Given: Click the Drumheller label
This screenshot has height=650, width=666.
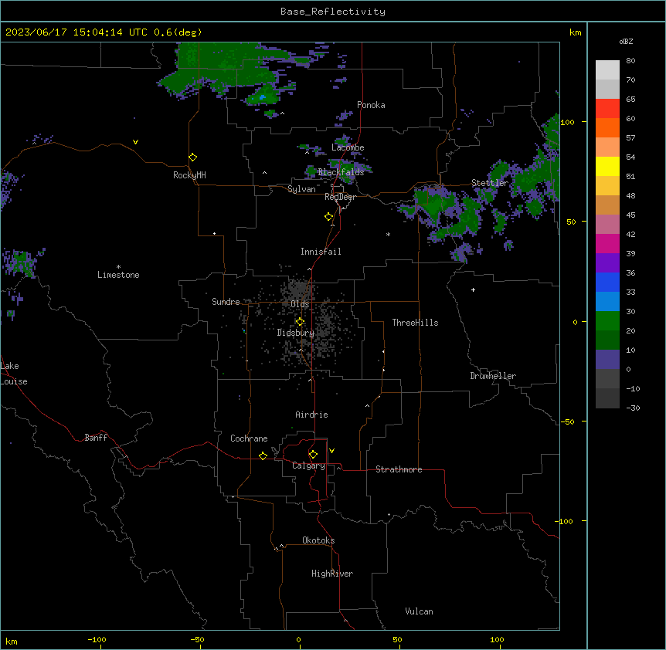Looking at the screenshot, I should [x=493, y=376].
